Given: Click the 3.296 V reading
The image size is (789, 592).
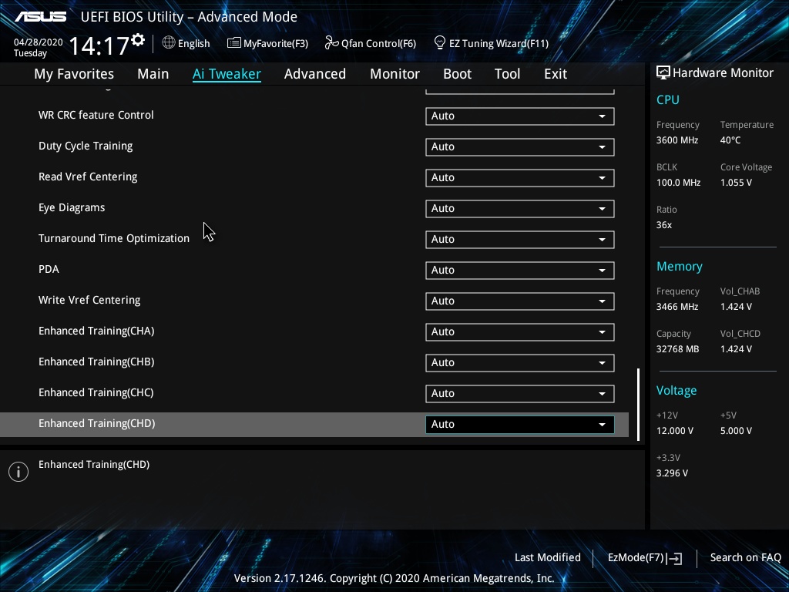Looking at the screenshot, I should point(672,474).
